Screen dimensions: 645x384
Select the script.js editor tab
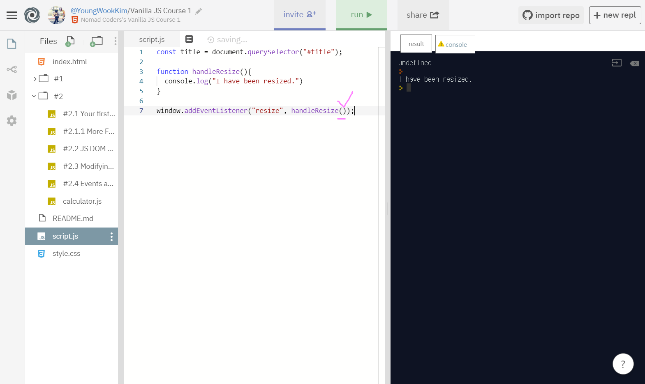pos(152,39)
